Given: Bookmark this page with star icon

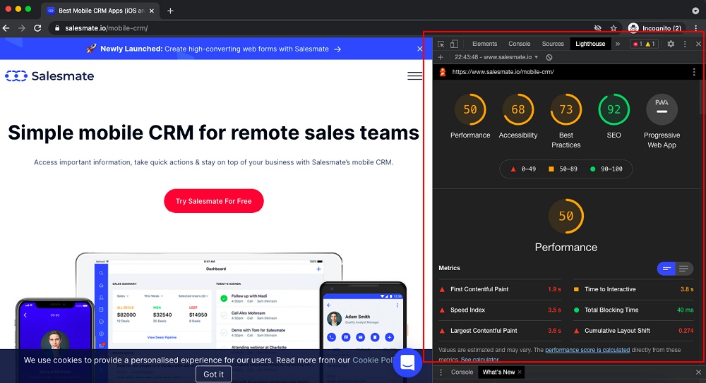Looking at the screenshot, I should 614,28.
